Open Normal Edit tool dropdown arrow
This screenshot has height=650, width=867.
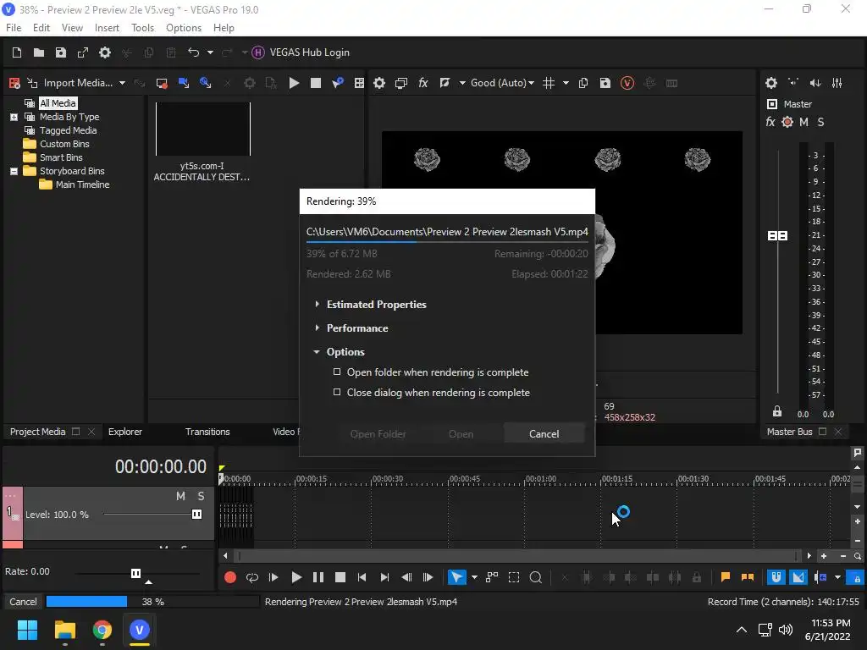(x=474, y=577)
